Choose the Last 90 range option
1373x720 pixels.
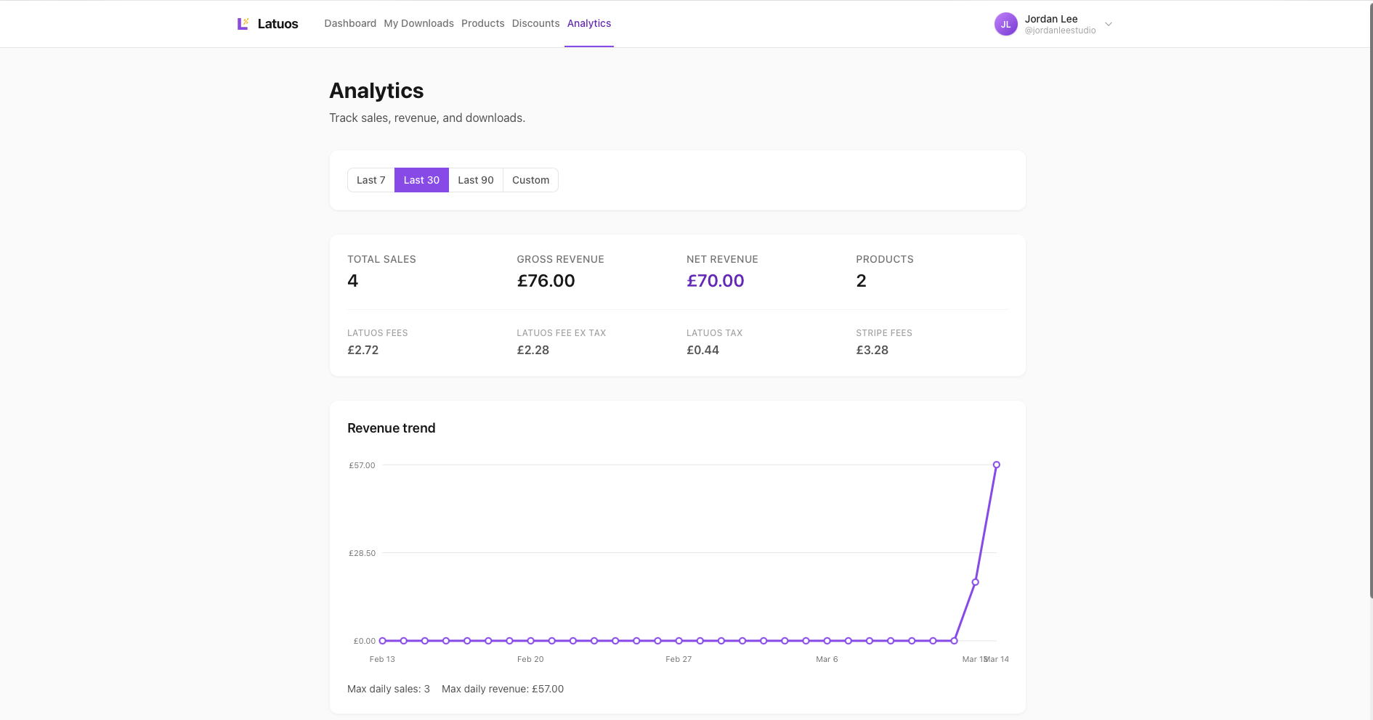click(475, 180)
